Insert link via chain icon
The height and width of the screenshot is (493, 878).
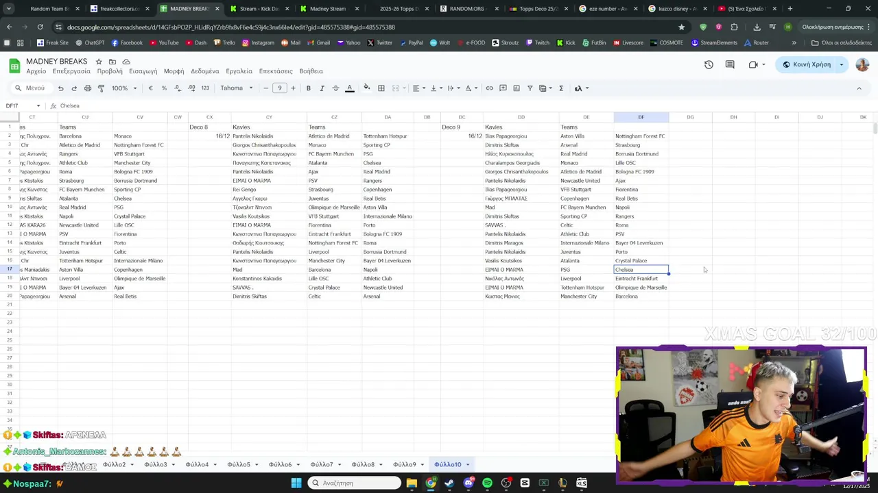coord(489,88)
